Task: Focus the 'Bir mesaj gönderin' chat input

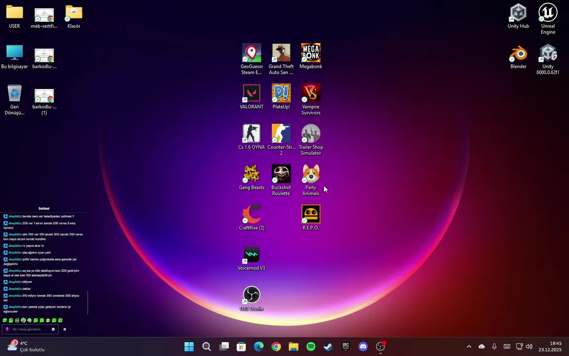Action: [x=30, y=329]
